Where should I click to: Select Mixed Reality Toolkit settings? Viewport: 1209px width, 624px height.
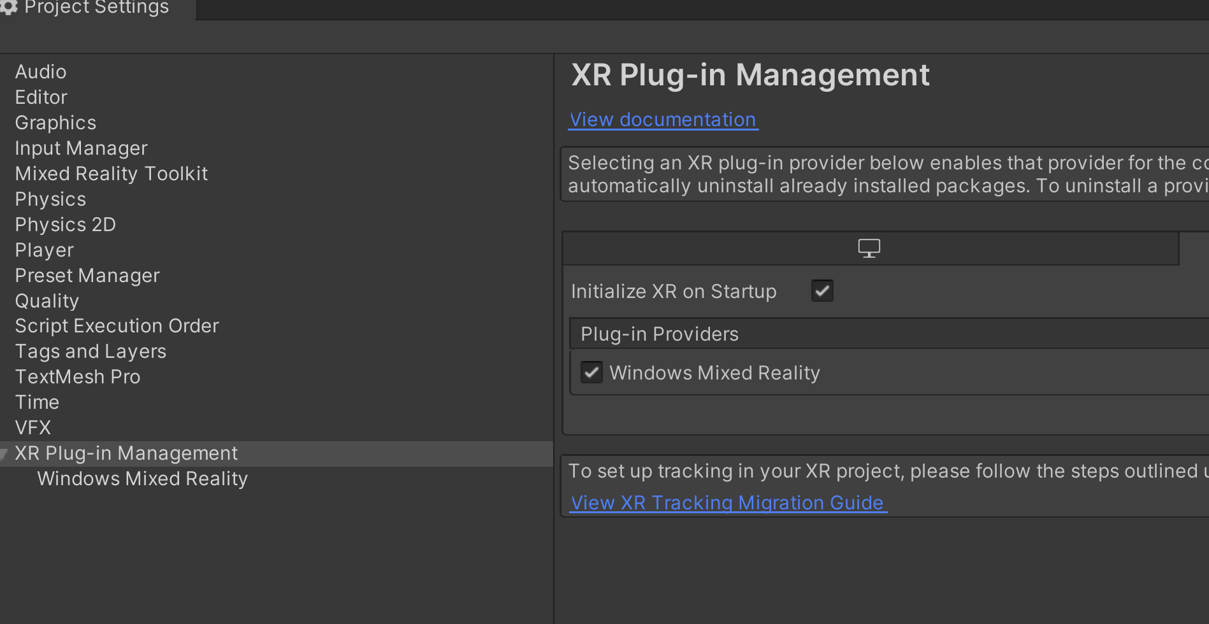pyautogui.click(x=112, y=174)
